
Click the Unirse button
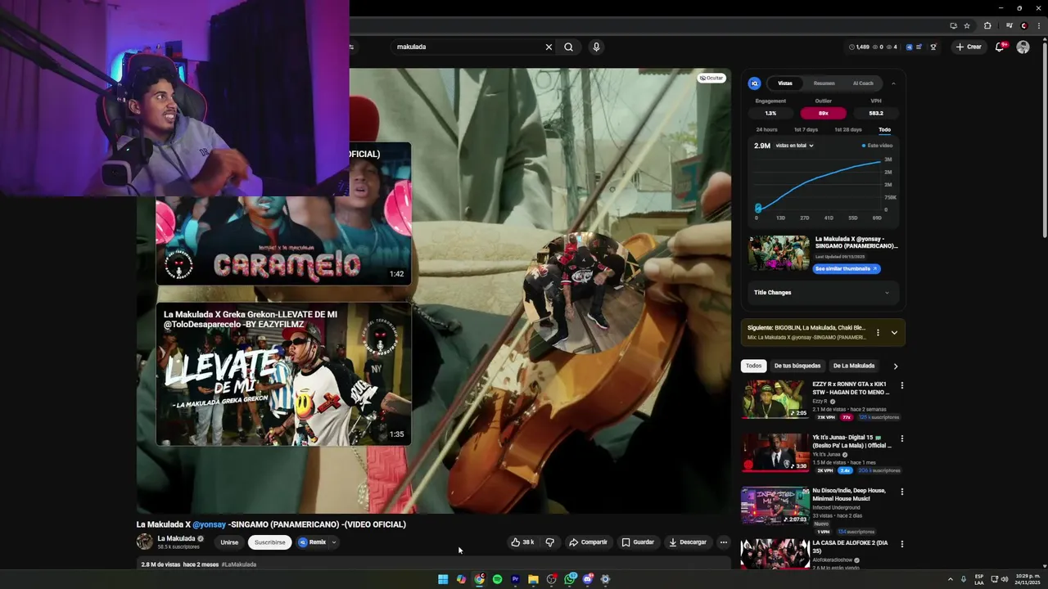(x=229, y=542)
